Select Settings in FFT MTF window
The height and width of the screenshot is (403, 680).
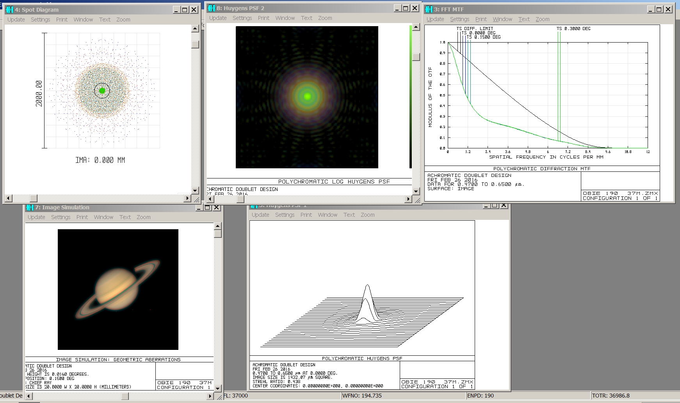point(460,19)
